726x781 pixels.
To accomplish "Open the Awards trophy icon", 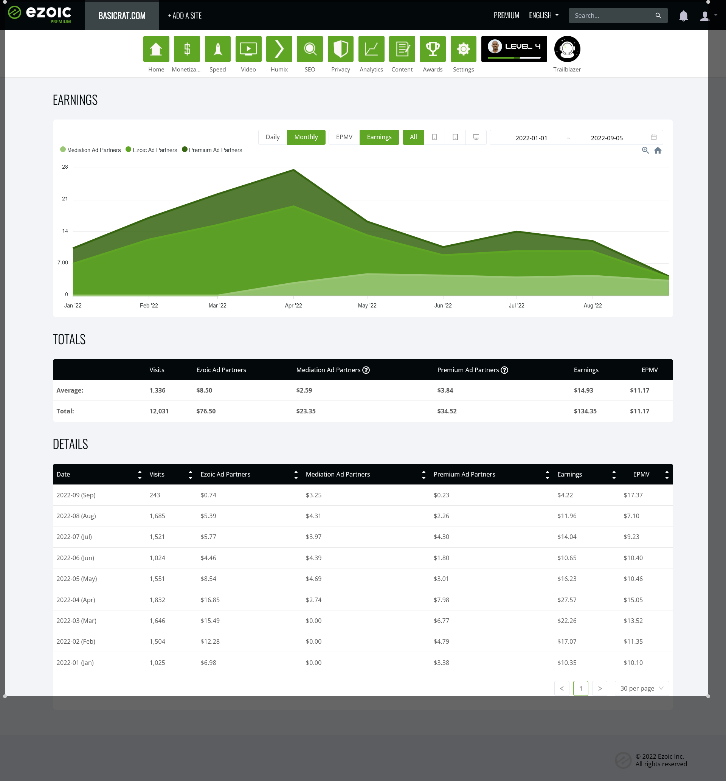I will (433, 49).
